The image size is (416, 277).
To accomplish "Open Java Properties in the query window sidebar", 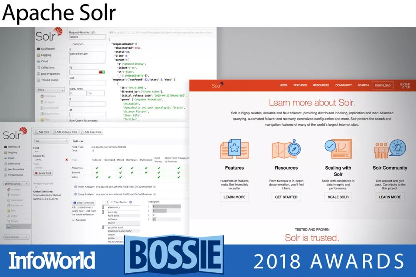I will pyautogui.click(x=48, y=74).
